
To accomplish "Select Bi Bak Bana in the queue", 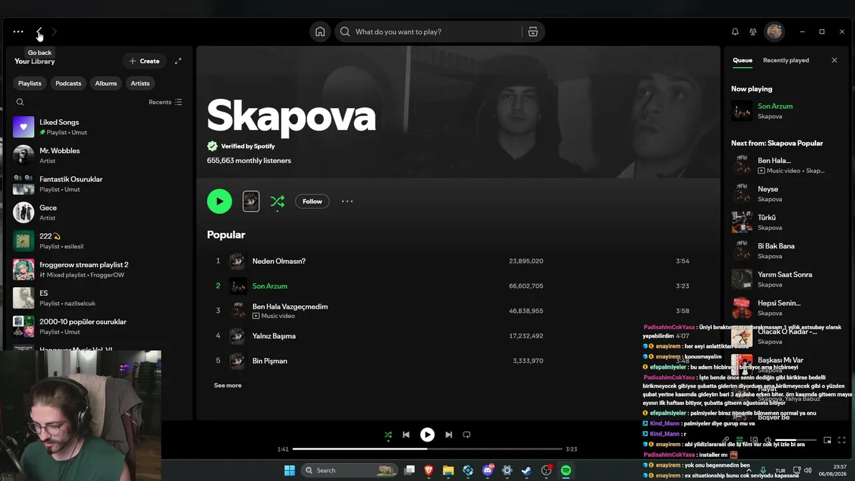I will click(786, 251).
